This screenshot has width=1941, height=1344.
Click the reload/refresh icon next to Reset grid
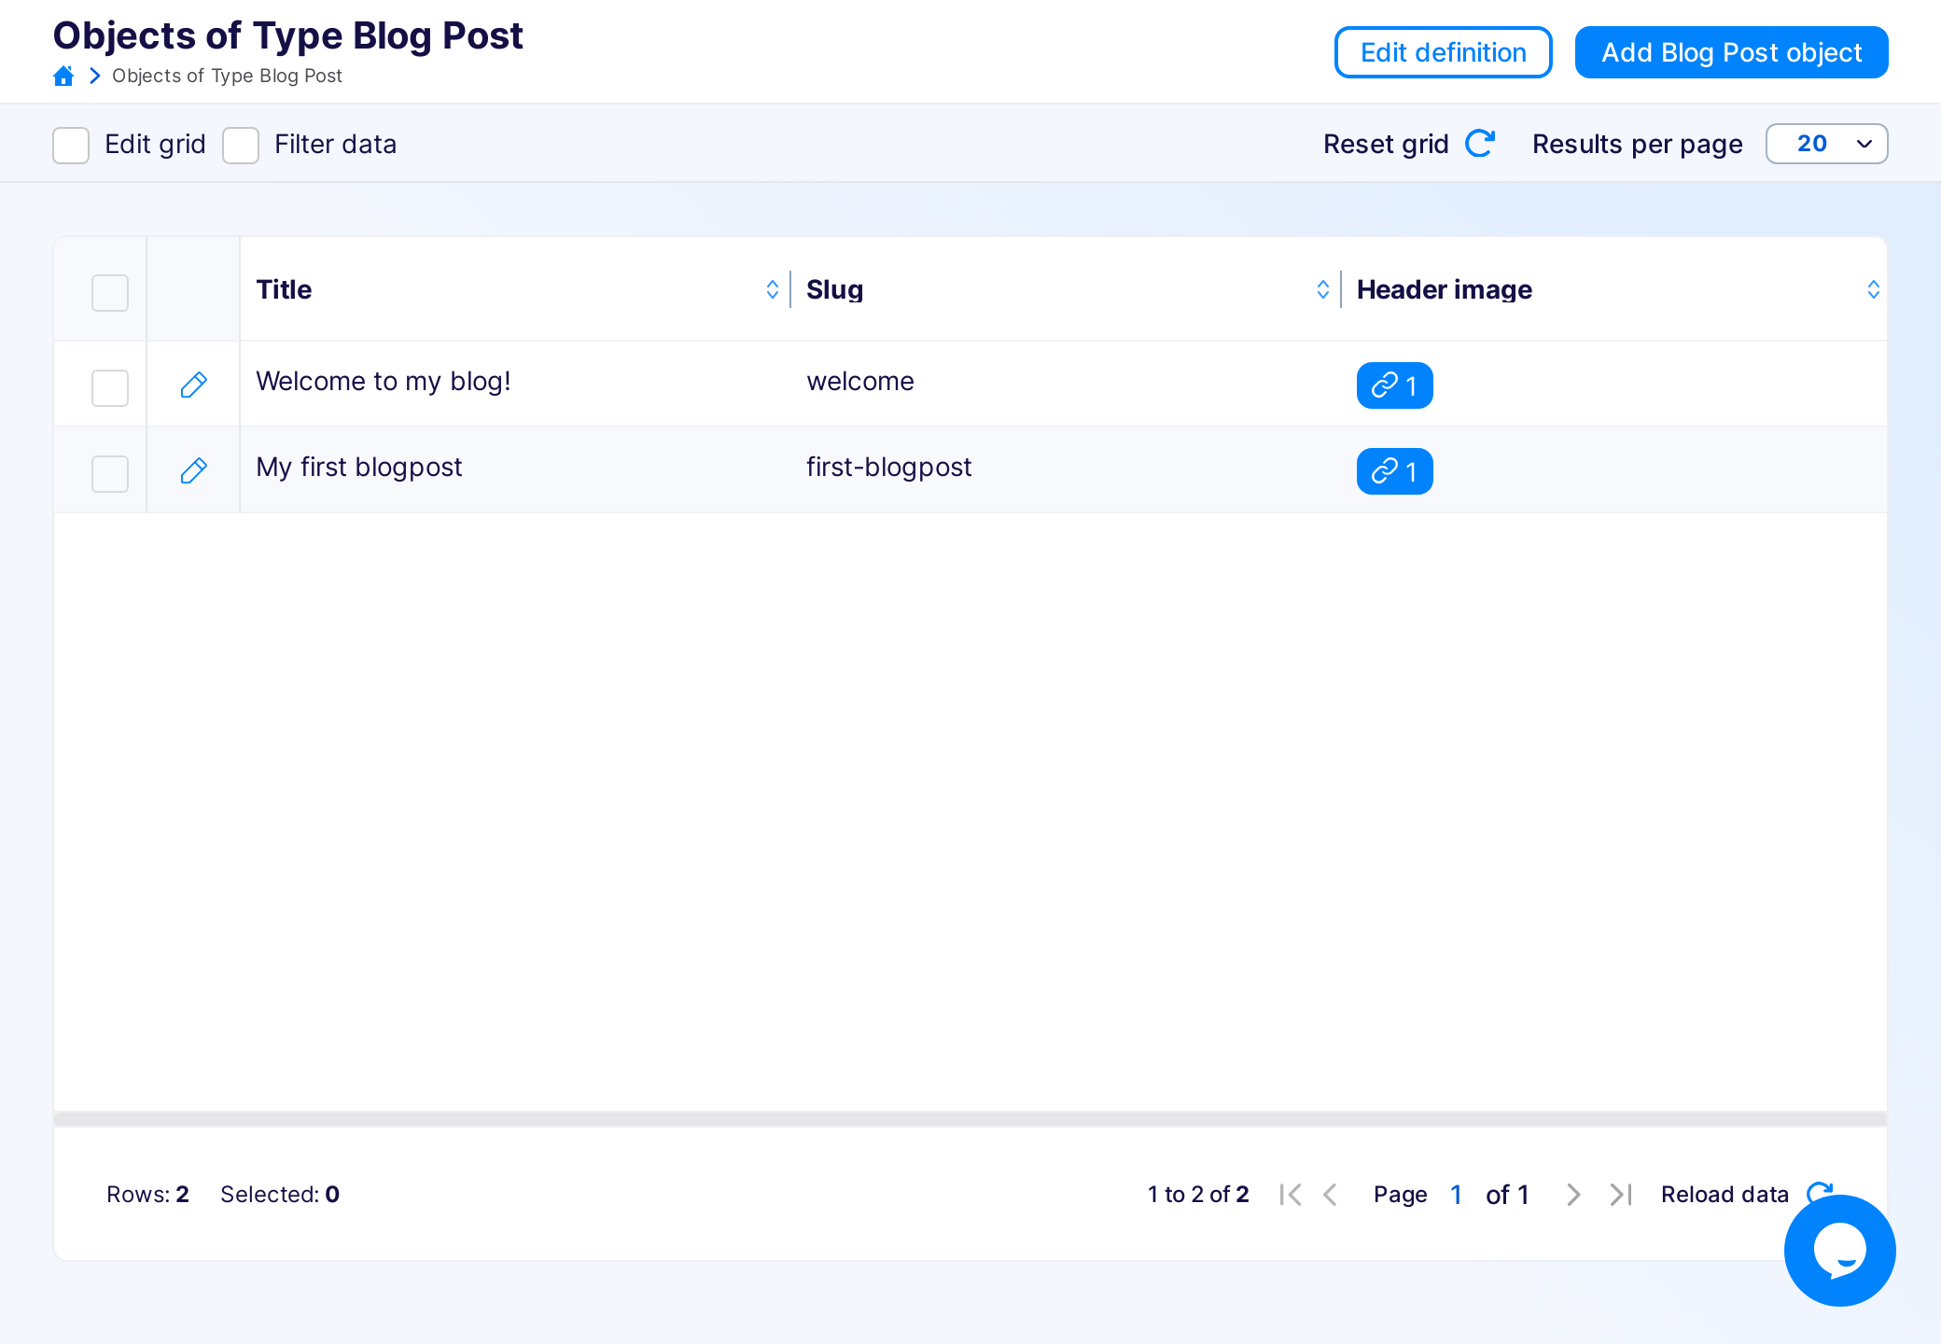tap(1482, 143)
